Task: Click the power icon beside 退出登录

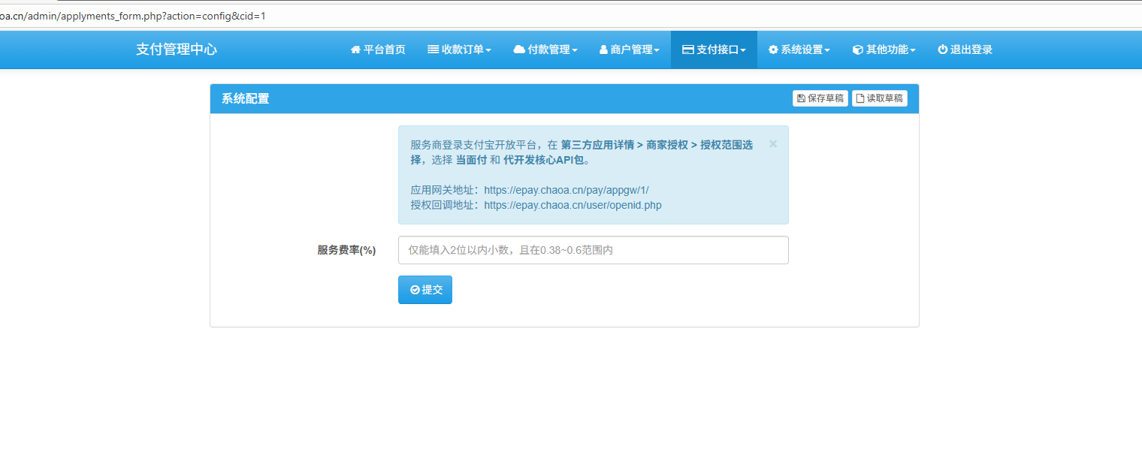Action: point(943,50)
